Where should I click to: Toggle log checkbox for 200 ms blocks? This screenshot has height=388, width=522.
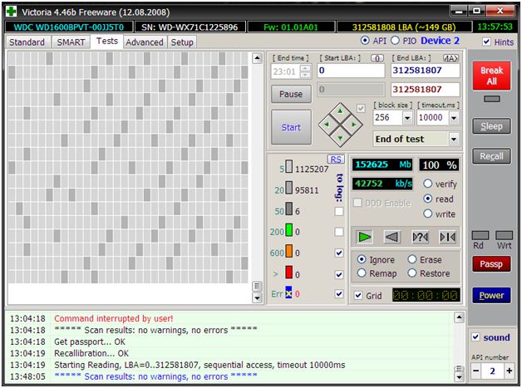pos(339,232)
